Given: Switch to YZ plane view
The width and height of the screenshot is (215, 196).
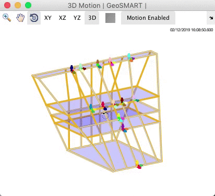Looking at the screenshot, I should click(77, 18).
